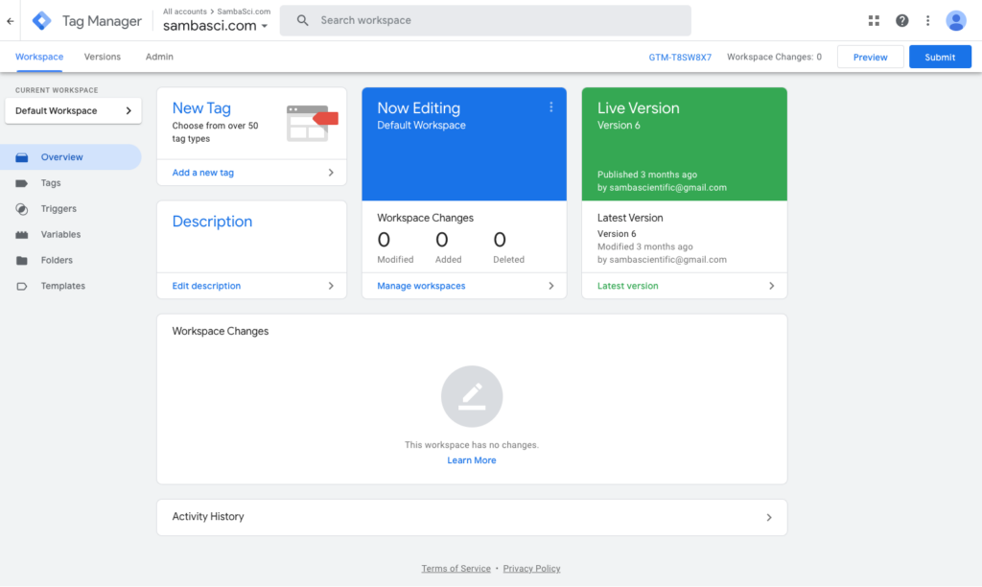Click the Tags label icon in sidebar
This screenshot has height=587, width=982.
point(22,183)
